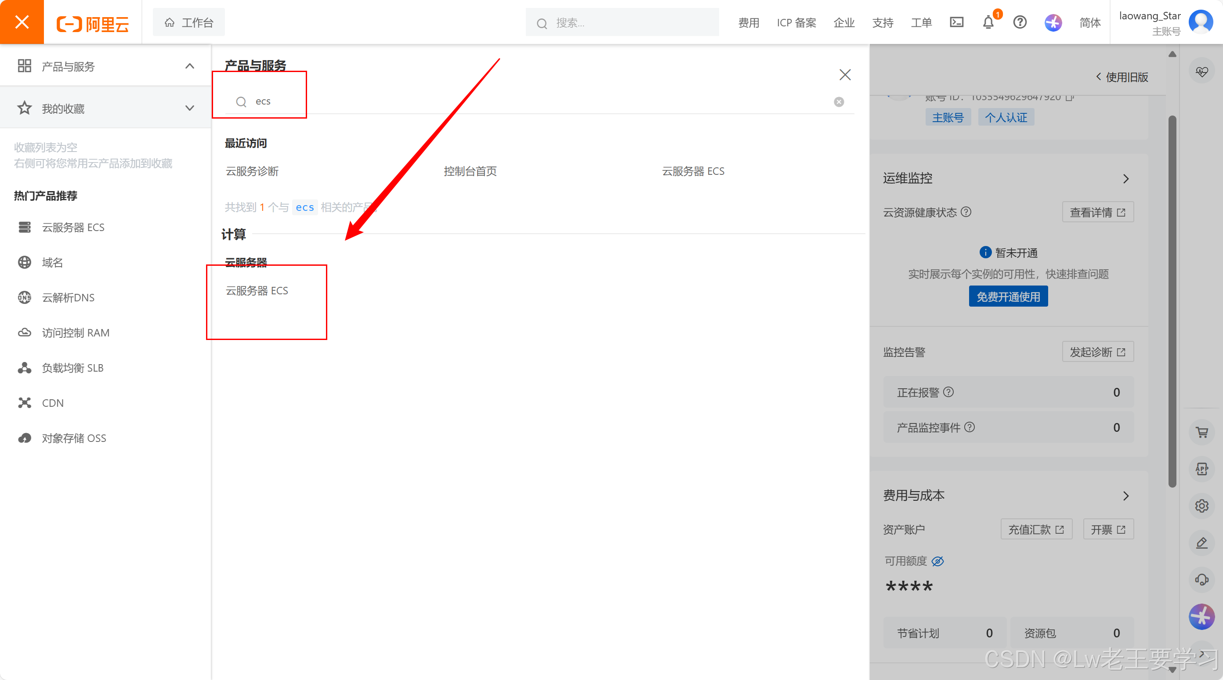Open laowang_Star account avatar
Viewport: 1223px width, 680px height.
pos(1200,22)
